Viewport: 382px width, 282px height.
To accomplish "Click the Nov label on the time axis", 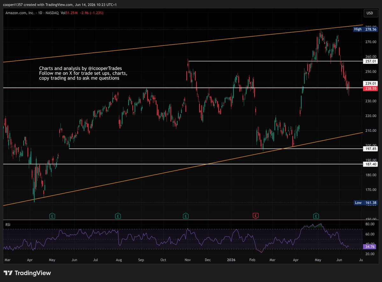I will point(187,260).
